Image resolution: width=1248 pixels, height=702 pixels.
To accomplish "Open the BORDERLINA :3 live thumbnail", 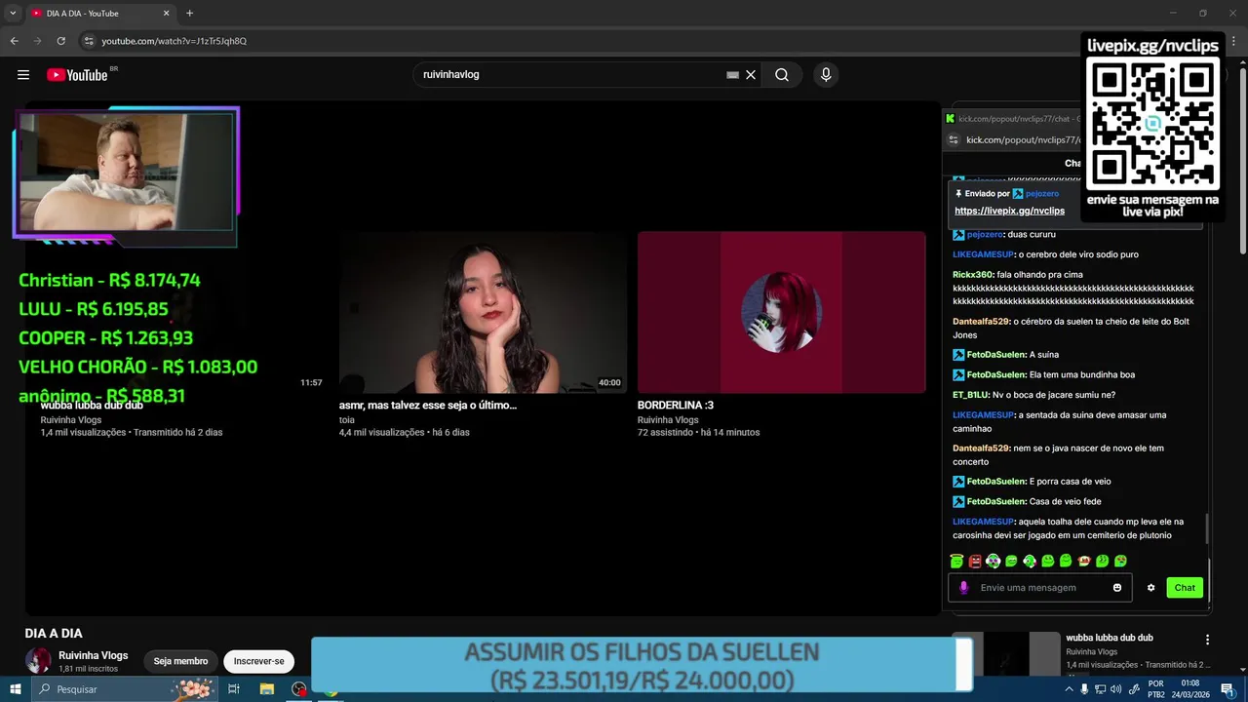I will [x=782, y=312].
